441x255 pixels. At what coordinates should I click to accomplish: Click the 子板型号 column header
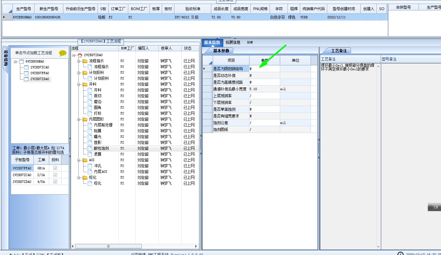click(x=22, y=160)
